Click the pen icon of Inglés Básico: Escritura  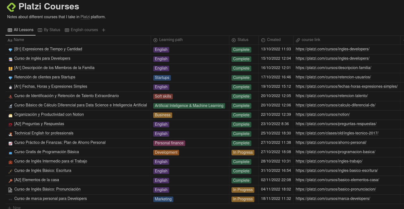pyautogui.click(x=10, y=171)
